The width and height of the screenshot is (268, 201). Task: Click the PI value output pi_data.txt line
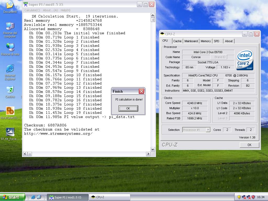pyautogui.click(x=82, y=117)
